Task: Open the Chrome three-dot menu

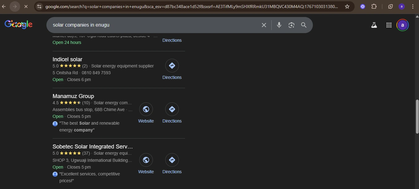Action: [x=413, y=6]
